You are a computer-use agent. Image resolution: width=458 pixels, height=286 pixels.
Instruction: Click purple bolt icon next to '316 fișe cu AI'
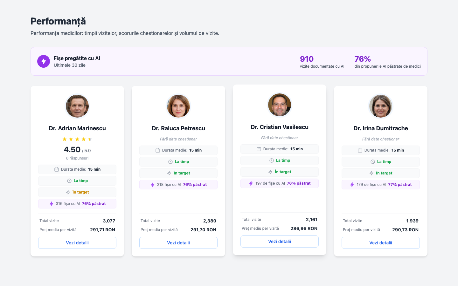[52, 204]
